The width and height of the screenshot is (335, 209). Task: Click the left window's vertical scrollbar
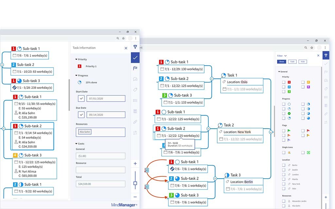tap(69, 95)
